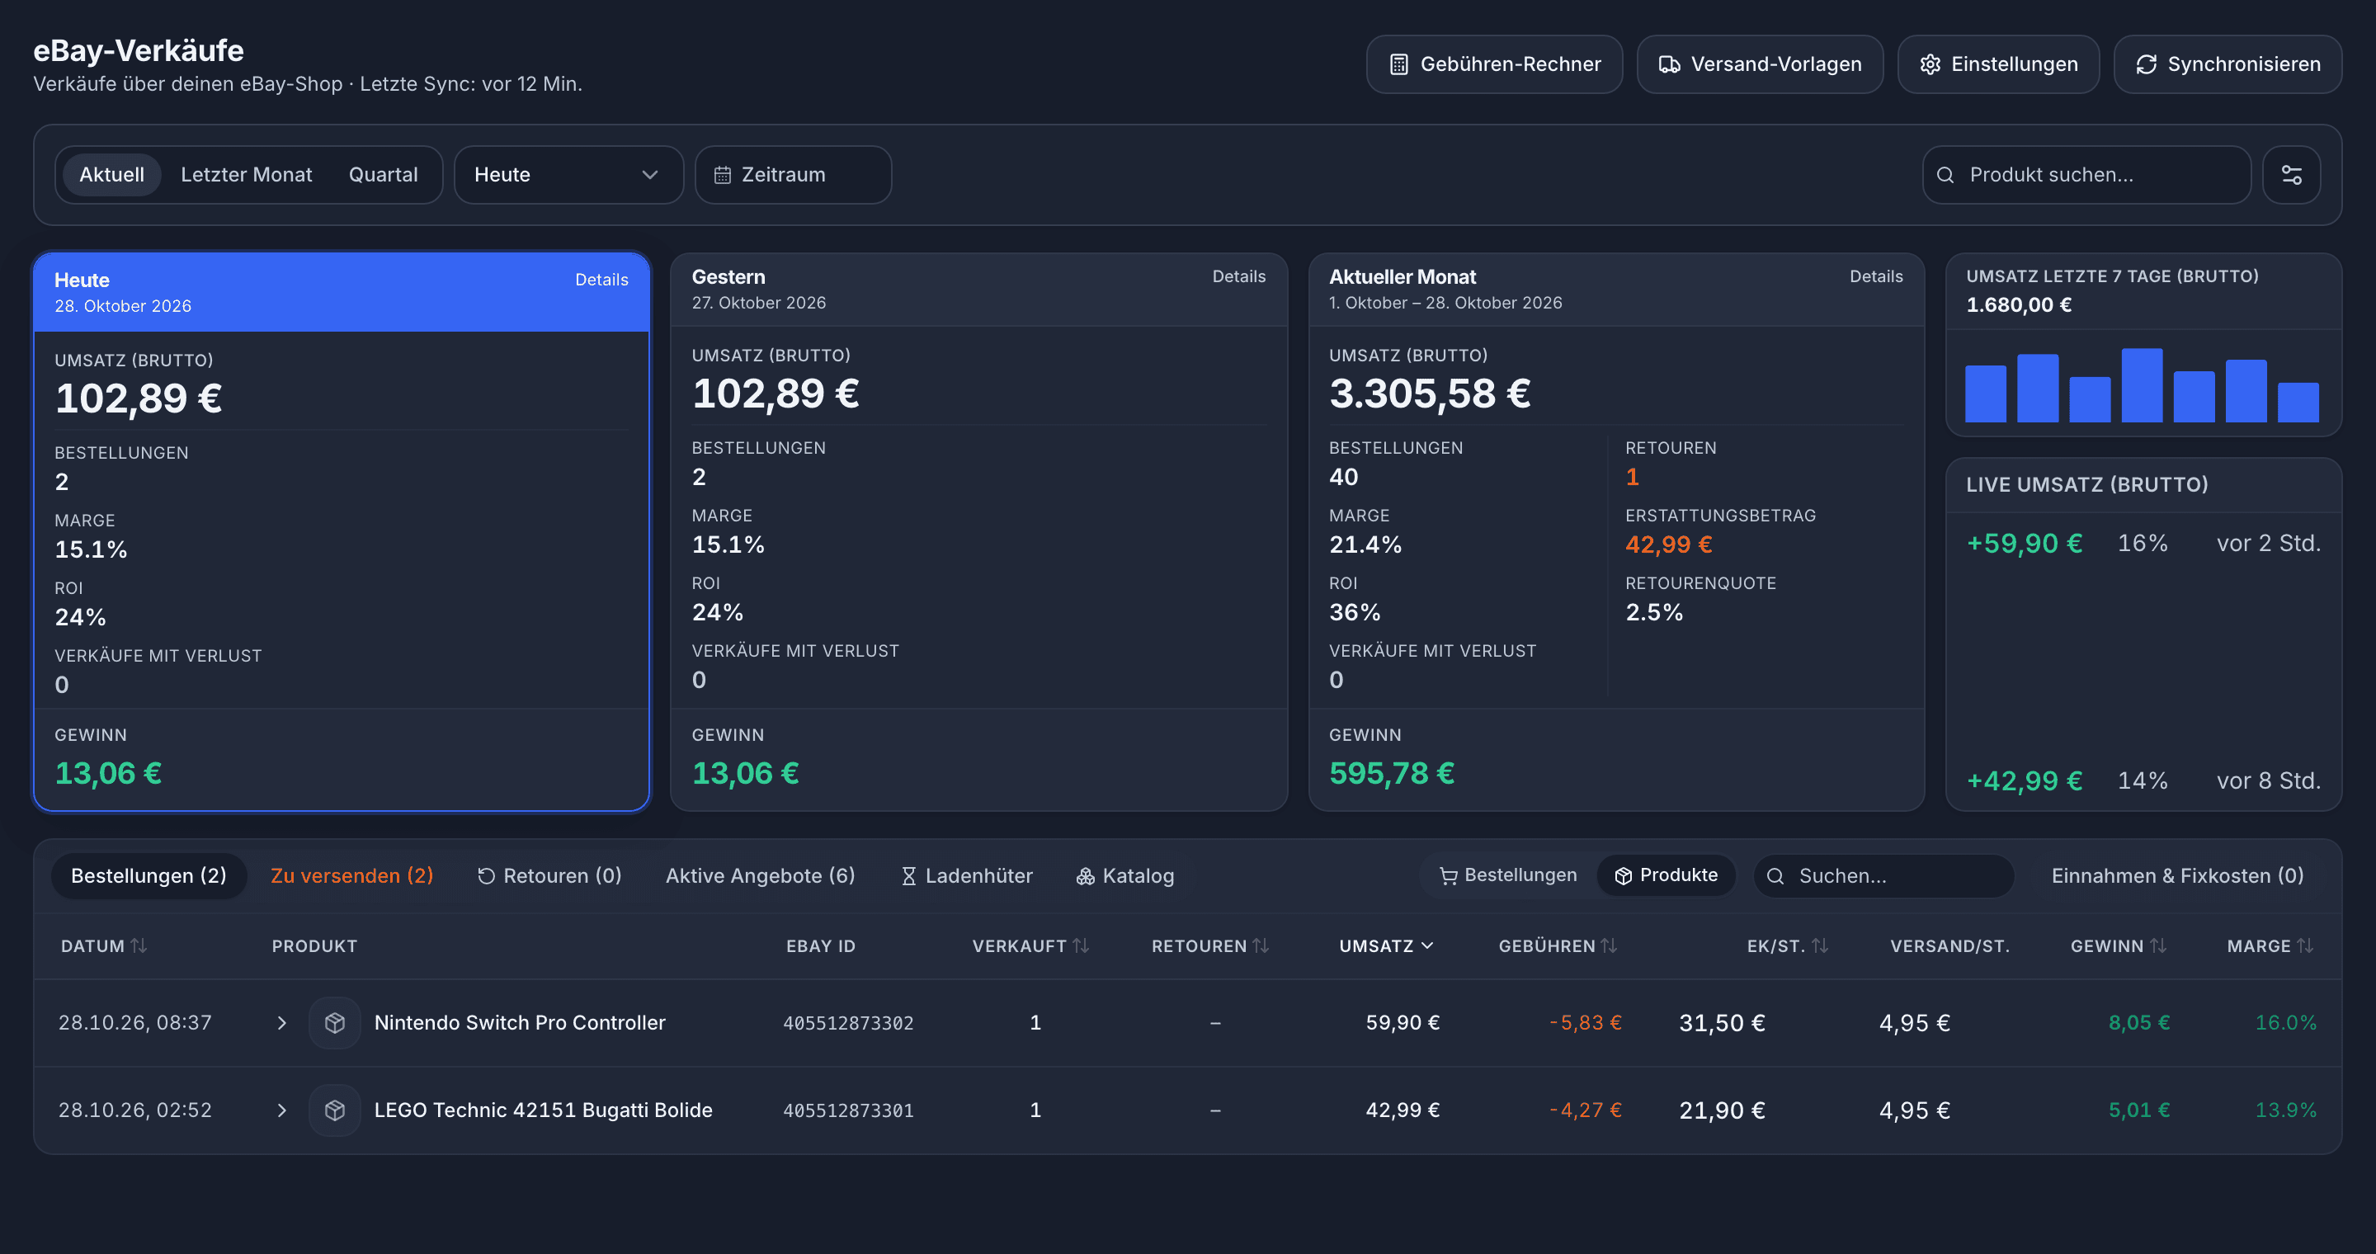This screenshot has height=1254, width=2376.
Task: Open Details on the Heute card
Action: point(601,280)
